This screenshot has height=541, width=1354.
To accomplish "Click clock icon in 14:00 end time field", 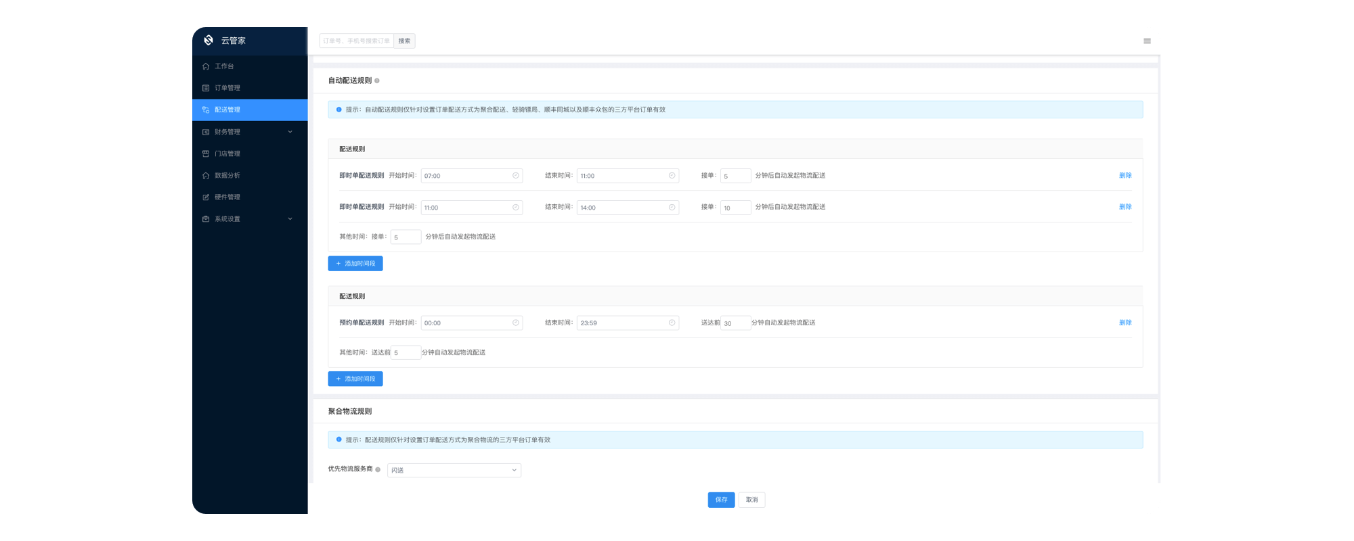I will coord(672,208).
